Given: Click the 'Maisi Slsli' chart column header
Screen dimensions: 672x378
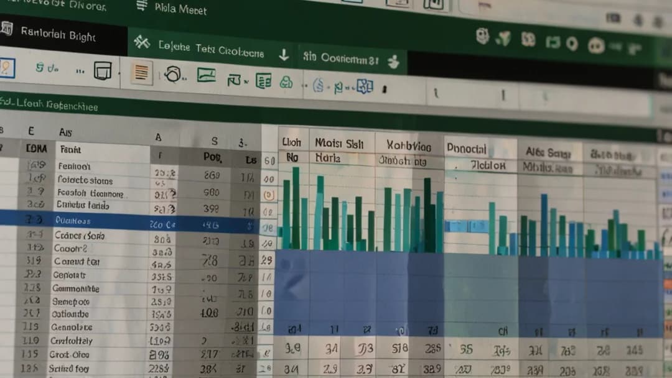Looking at the screenshot, I should [339, 144].
